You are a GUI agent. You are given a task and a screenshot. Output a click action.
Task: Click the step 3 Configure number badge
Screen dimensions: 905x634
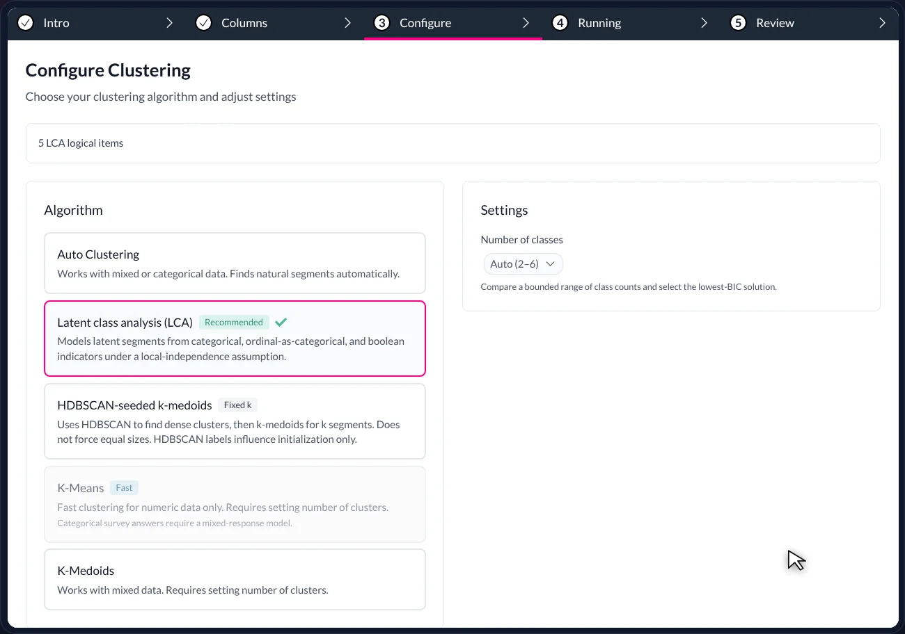click(381, 23)
